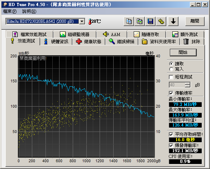This screenshot has width=210, height=169.
Task: Open the 檔案(F) menu
Action: coord(10,11)
